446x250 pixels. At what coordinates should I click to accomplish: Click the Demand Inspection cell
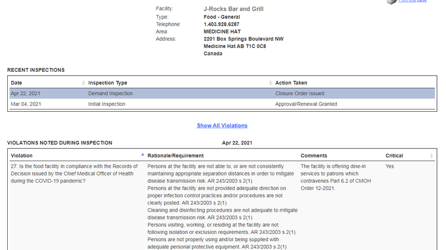coord(110,93)
